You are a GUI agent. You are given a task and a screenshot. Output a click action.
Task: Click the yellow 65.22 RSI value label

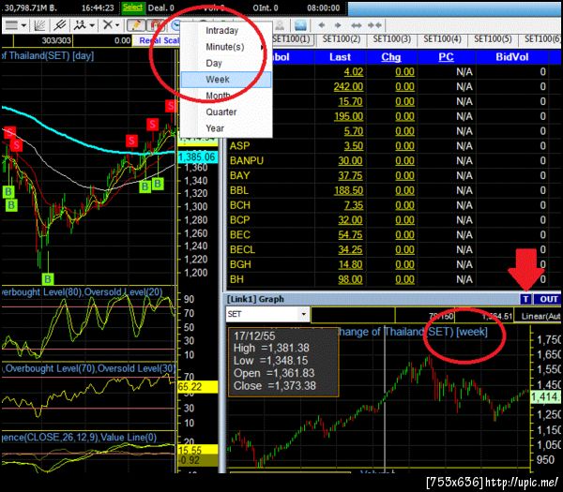pos(198,387)
